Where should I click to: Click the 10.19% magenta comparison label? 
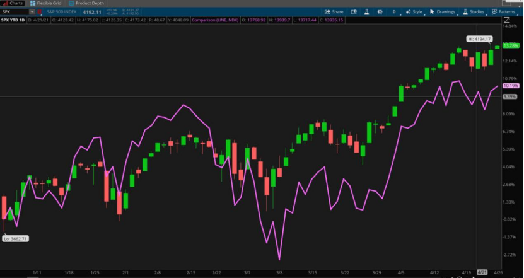(510, 86)
